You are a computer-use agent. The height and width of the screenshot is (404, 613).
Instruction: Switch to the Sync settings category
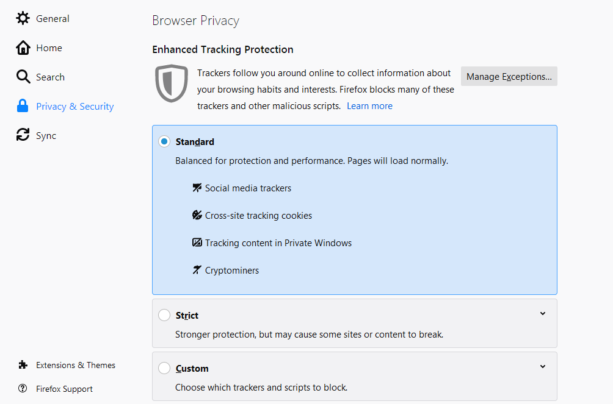click(x=46, y=136)
